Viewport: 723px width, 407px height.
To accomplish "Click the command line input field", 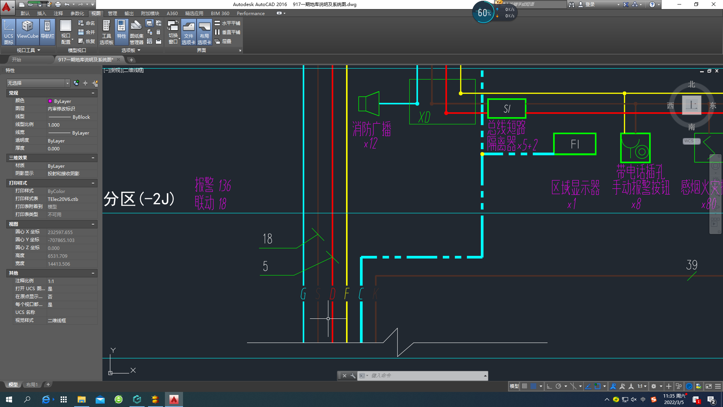I will click(x=426, y=375).
